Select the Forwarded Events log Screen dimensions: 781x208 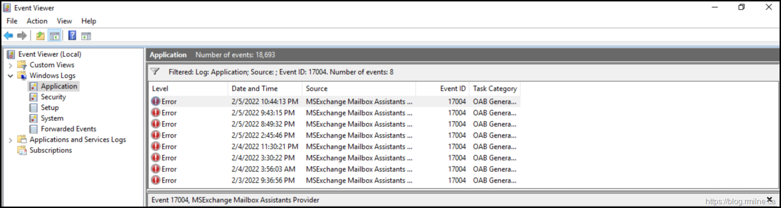click(68, 129)
